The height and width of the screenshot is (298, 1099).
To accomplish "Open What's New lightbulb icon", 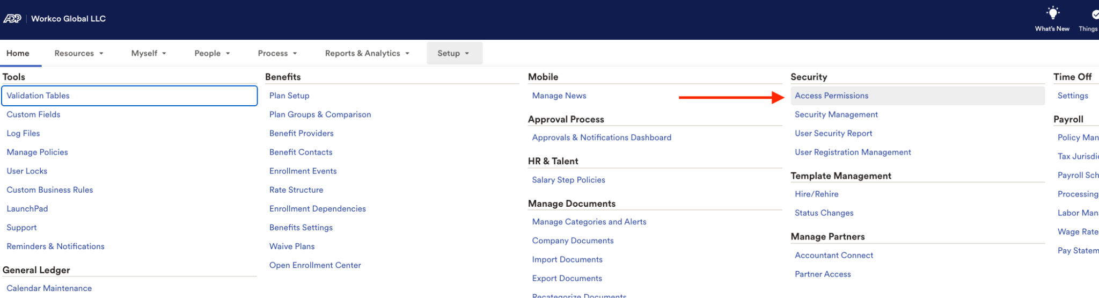I will (x=1052, y=13).
